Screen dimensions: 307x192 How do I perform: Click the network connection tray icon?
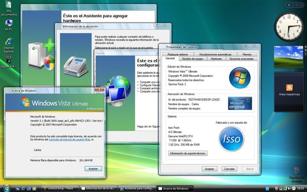(x=284, y=189)
